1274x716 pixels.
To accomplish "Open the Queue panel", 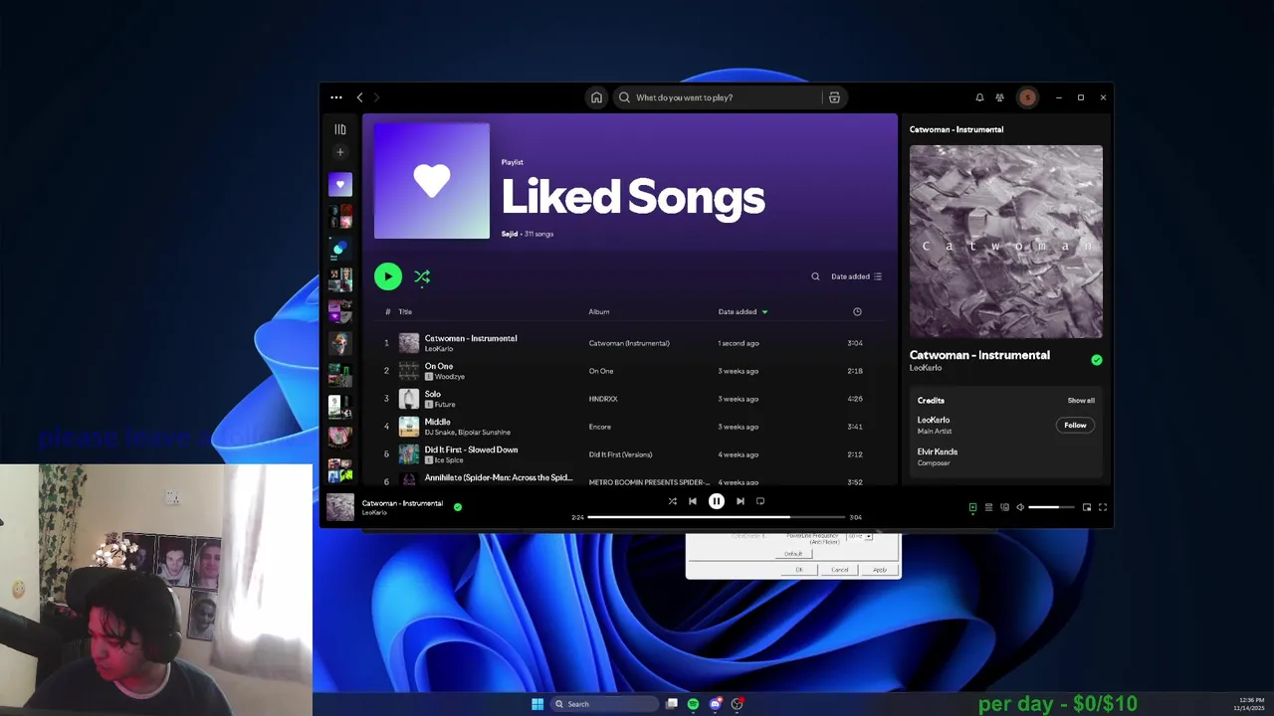I will [x=988, y=507].
